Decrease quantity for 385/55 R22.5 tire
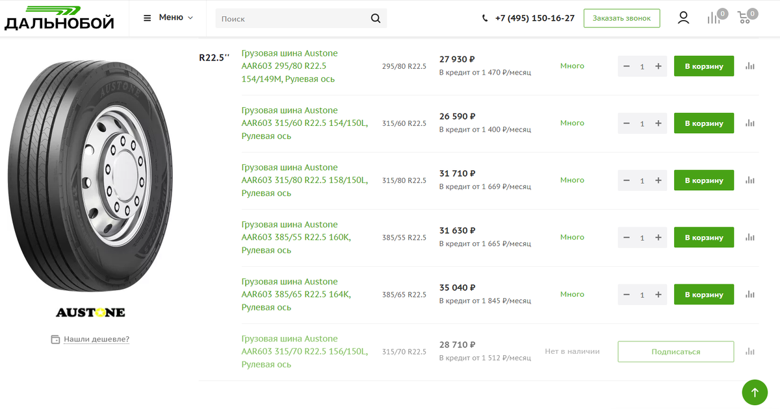The height and width of the screenshot is (409, 780). pyautogui.click(x=627, y=238)
